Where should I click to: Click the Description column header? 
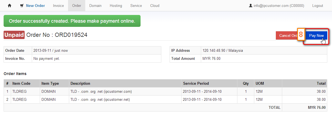pyautogui.click(x=80, y=83)
